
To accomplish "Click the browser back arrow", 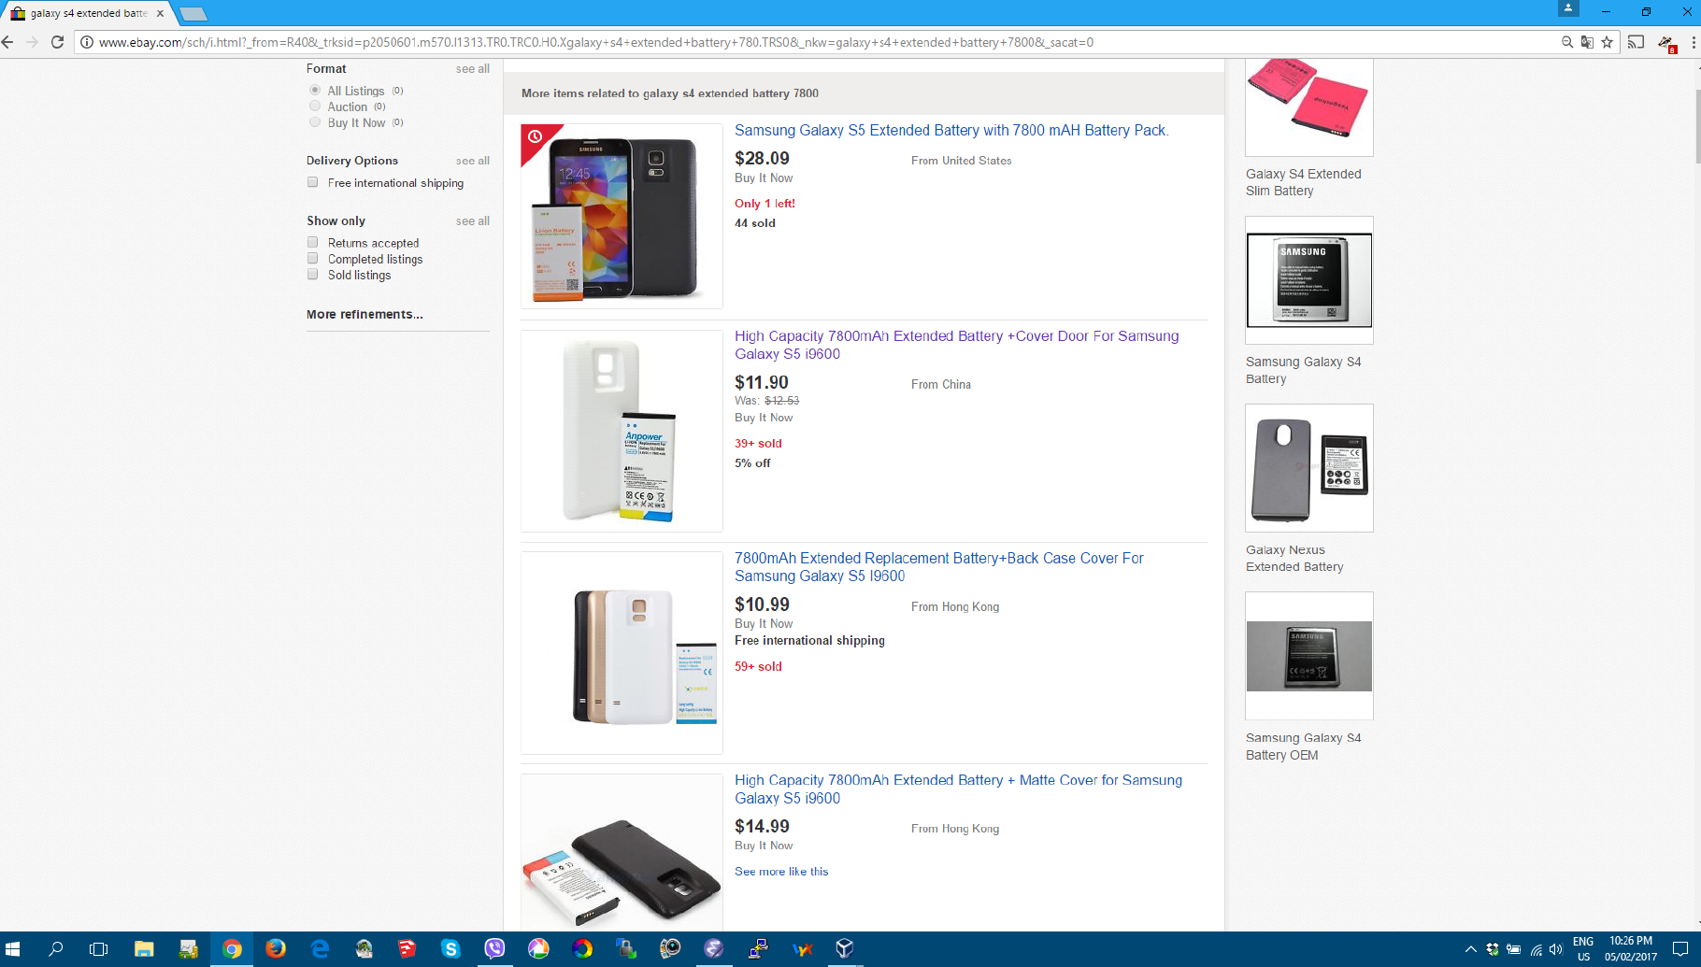I will click(8, 42).
